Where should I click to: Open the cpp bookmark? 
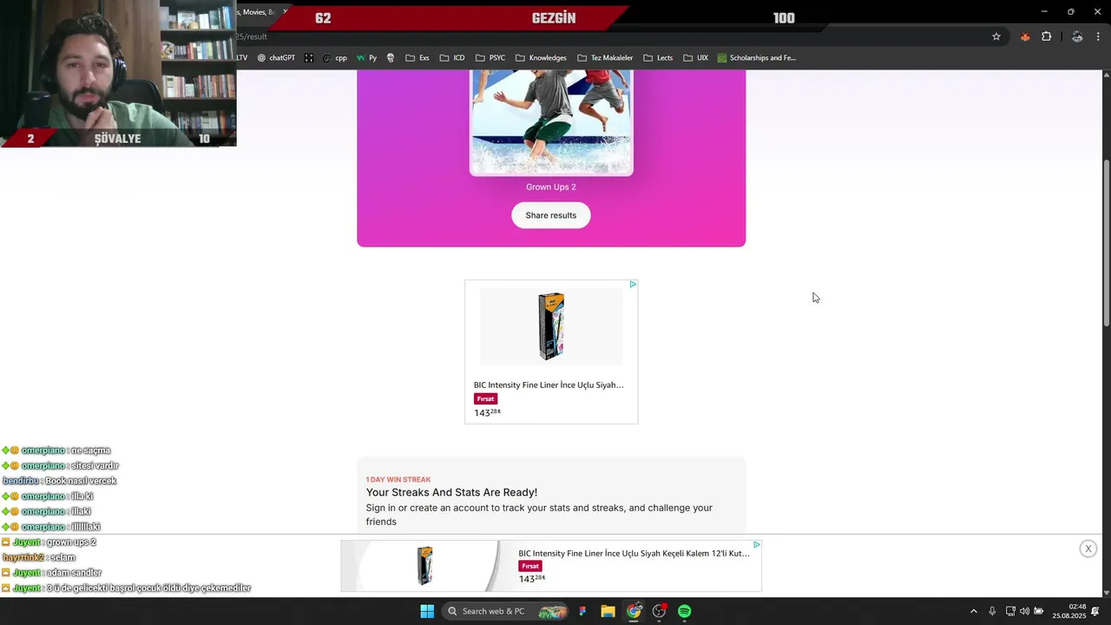[334, 58]
